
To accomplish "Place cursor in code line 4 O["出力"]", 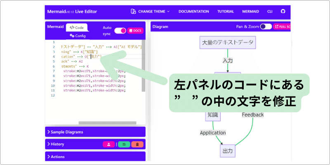I will (x=93, y=57).
